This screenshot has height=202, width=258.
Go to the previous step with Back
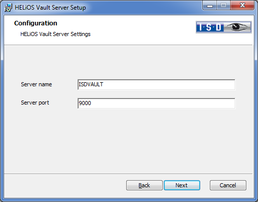(x=144, y=185)
